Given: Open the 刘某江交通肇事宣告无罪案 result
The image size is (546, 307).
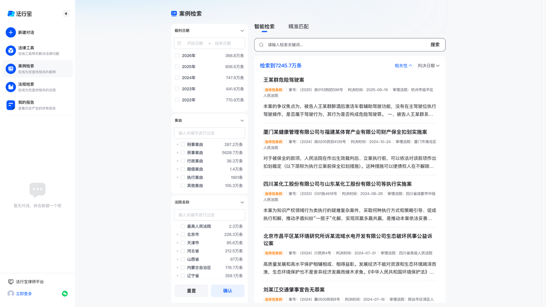Looking at the screenshot, I should [294, 290].
